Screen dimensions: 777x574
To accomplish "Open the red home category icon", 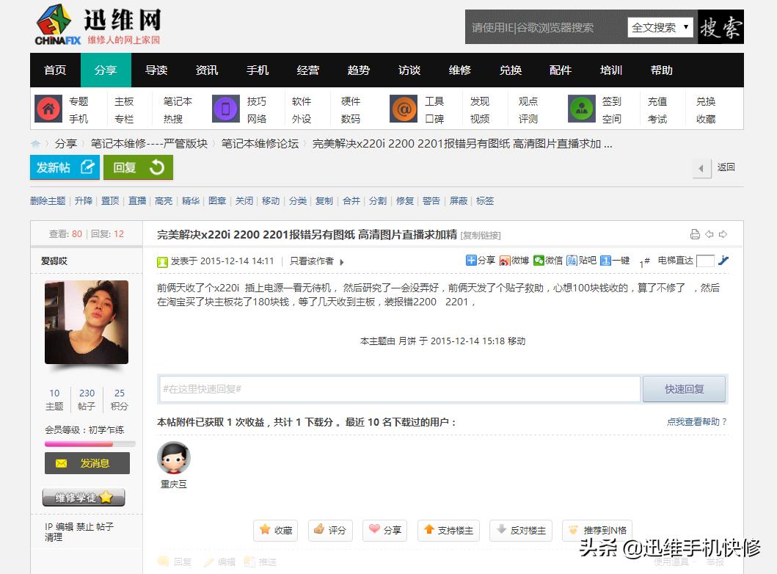I will coord(48,109).
